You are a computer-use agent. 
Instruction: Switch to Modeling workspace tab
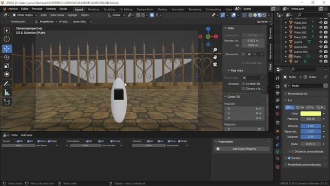tap(93, 9)
